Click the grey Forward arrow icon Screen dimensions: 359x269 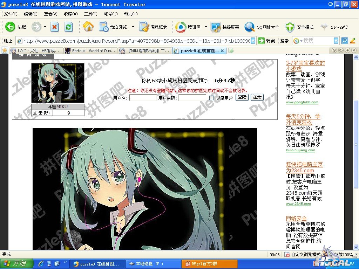(36, 27)
